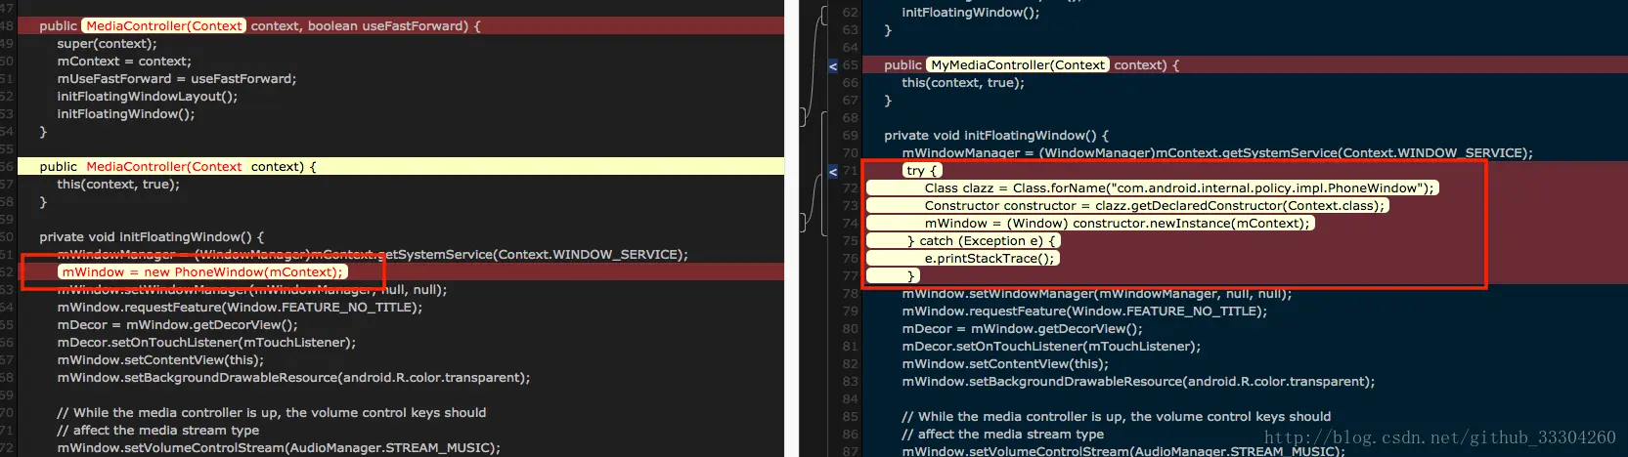Click 'setBackgroundDrawableResource' line in left pane

pyautogui.click(x=293, y=378)
